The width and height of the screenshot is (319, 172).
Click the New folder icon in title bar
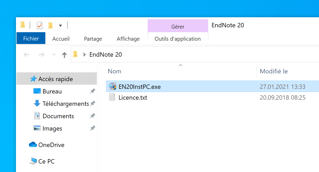pos(51,25)
